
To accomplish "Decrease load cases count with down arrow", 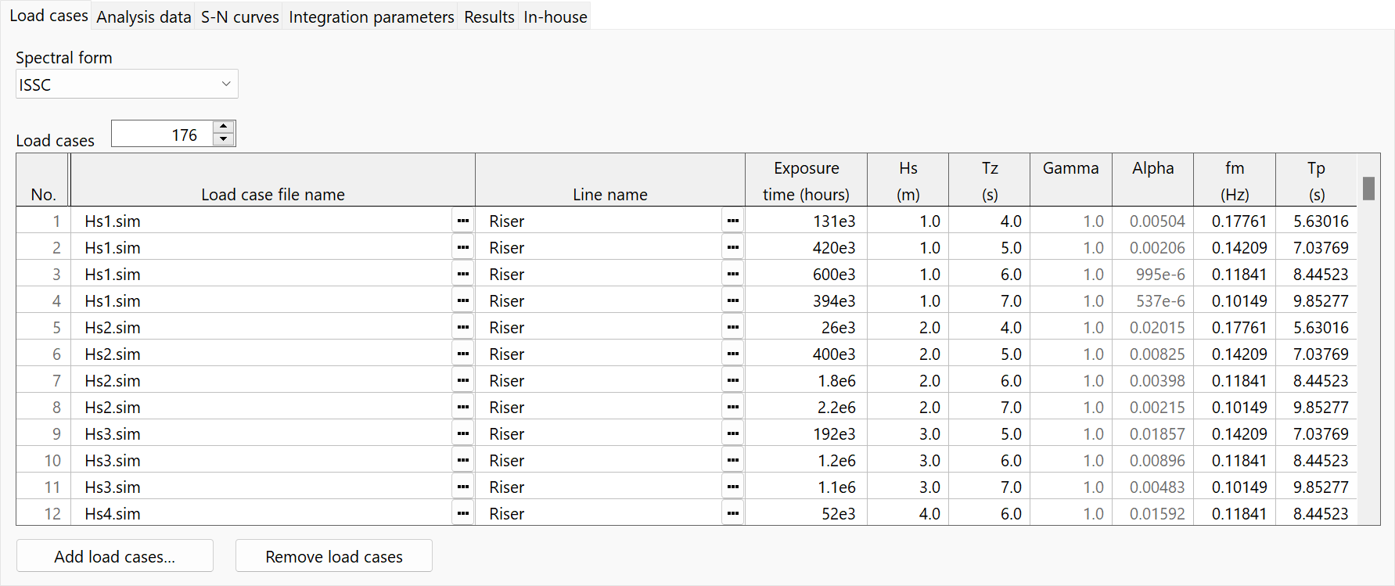I will point(224,139).
